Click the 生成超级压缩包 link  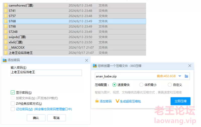pos(130,101)
